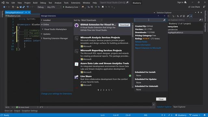Open the More Information link

click(x=143, y=45)
